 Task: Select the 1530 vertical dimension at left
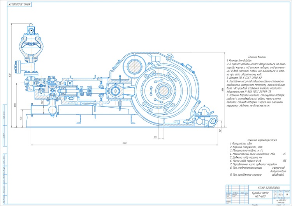(10, 75)
